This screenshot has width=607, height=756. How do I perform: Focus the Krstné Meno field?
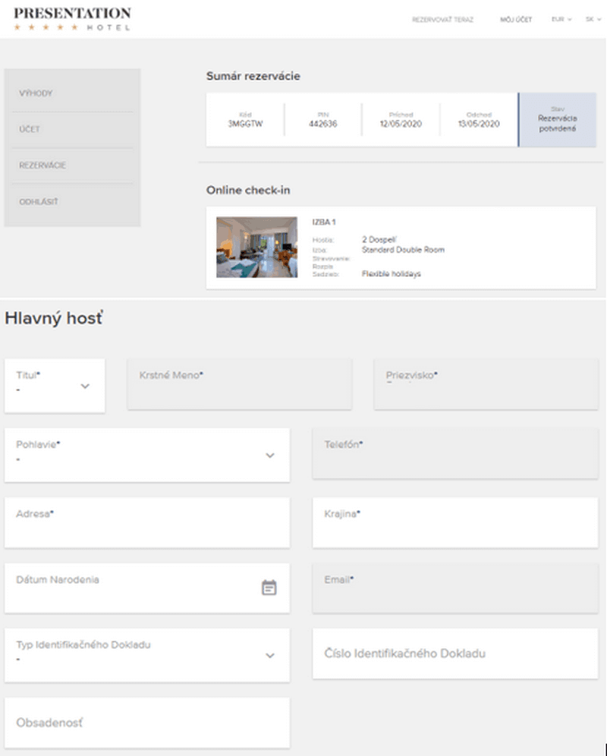coord(240,384)
